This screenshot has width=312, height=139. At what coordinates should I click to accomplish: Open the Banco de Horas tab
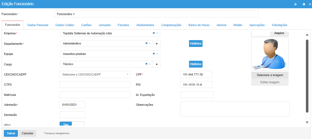pos(199,25)
